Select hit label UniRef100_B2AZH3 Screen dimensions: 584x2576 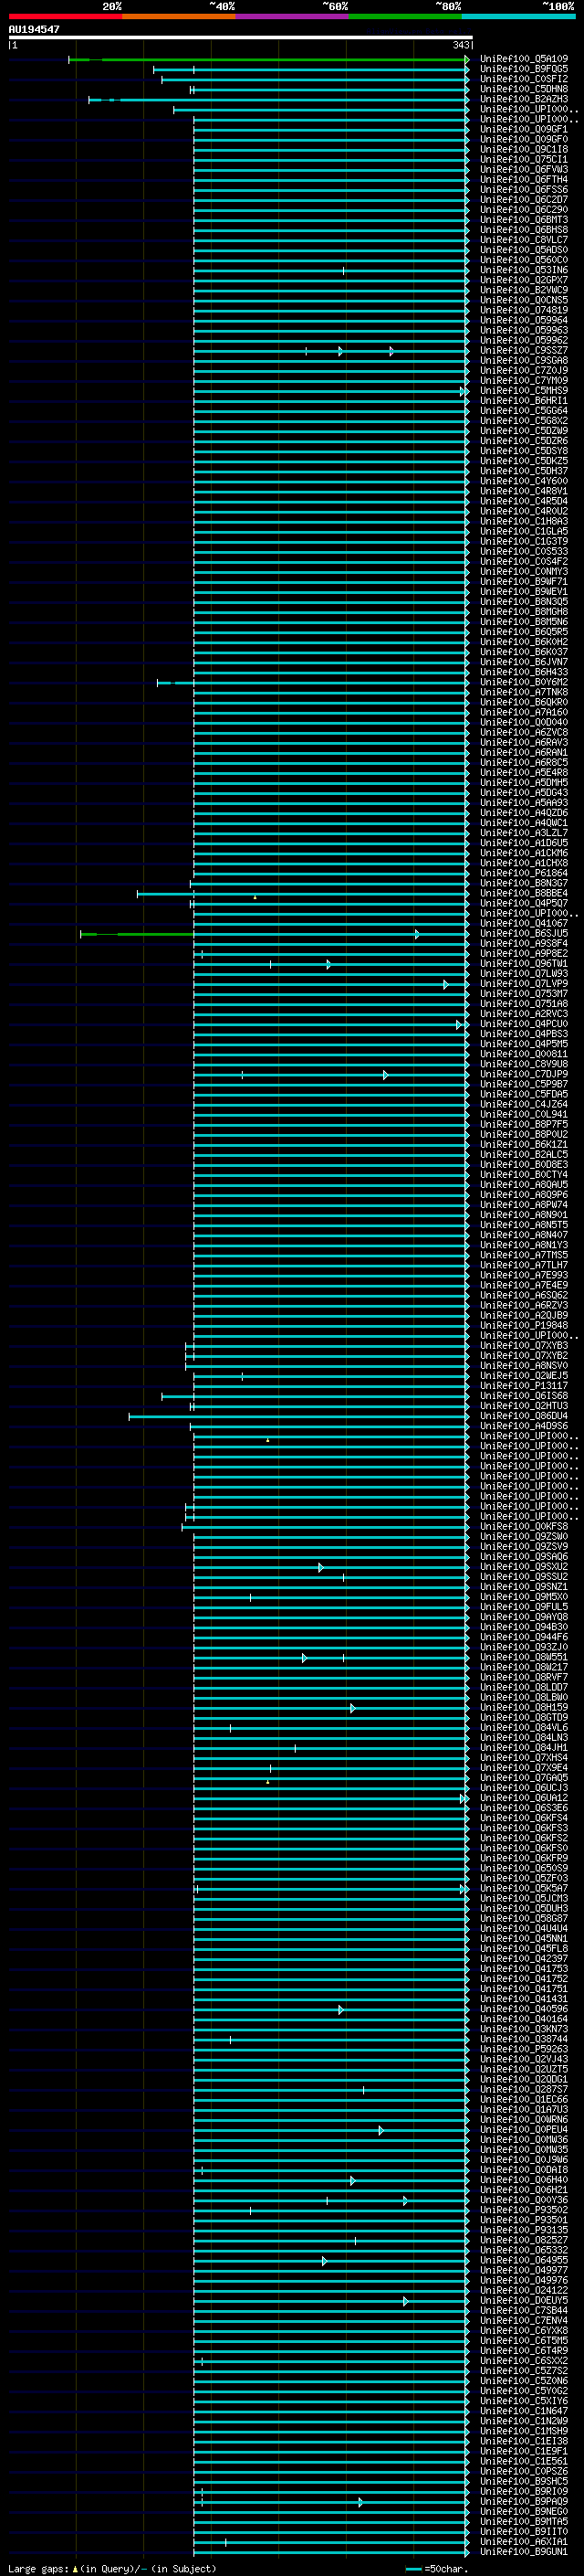pyautogui.click(x=524, y=99)
